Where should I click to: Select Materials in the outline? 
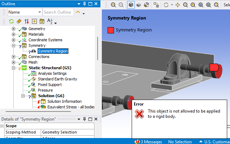coord(36,34)
